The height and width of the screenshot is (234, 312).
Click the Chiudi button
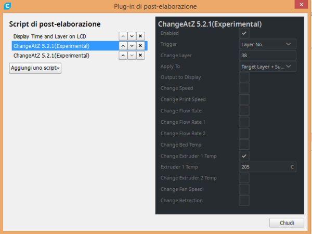coord(287,223)
